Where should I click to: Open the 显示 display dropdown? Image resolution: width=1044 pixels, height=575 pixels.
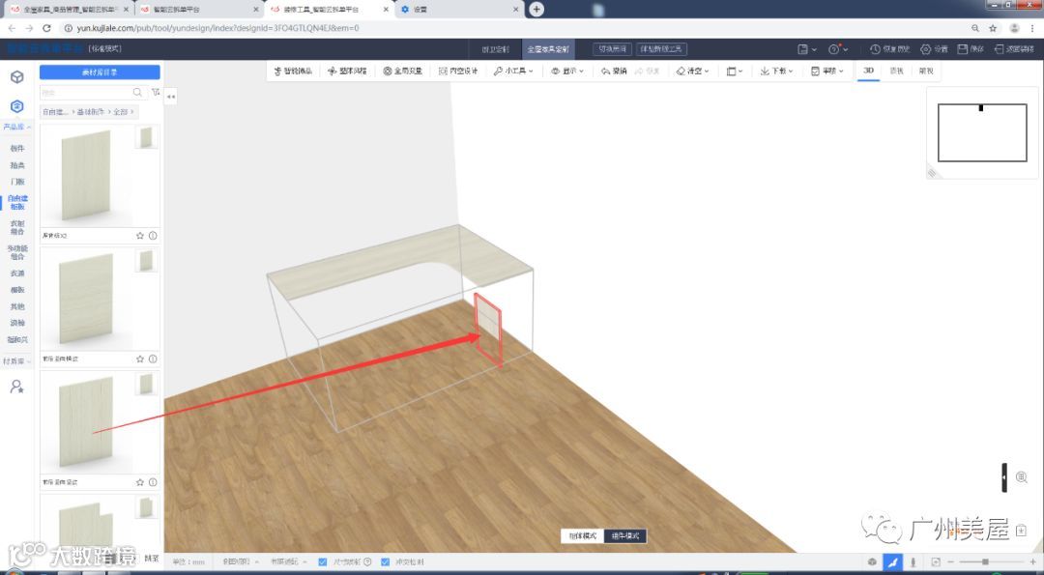point(567,72)
